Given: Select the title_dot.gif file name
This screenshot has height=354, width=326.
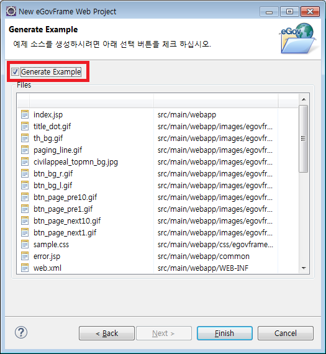Looking at the screenshot, I should [x=52, y=127].
